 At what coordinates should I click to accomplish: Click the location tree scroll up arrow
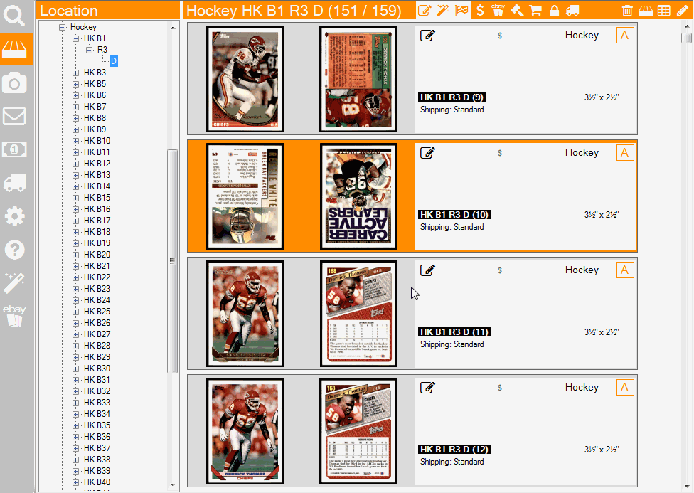173,28
